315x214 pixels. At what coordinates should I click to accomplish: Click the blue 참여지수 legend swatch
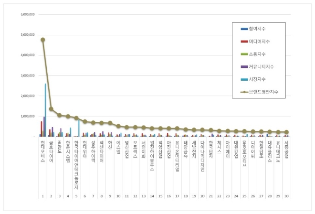[245, 29]
